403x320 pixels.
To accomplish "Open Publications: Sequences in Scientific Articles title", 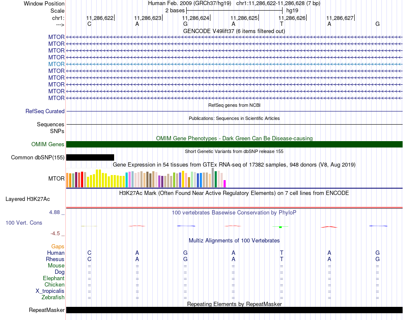I will tap(234, 118).
